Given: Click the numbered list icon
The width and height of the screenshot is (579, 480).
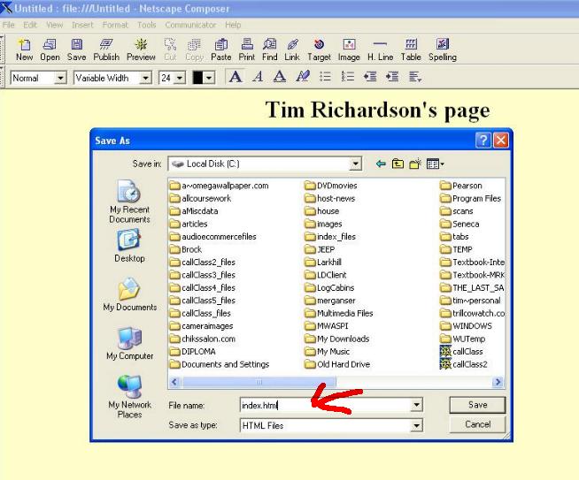Looking at the screenshot, I should [347, 77].
